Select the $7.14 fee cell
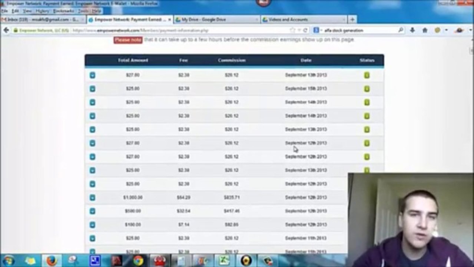 [183, 225]
